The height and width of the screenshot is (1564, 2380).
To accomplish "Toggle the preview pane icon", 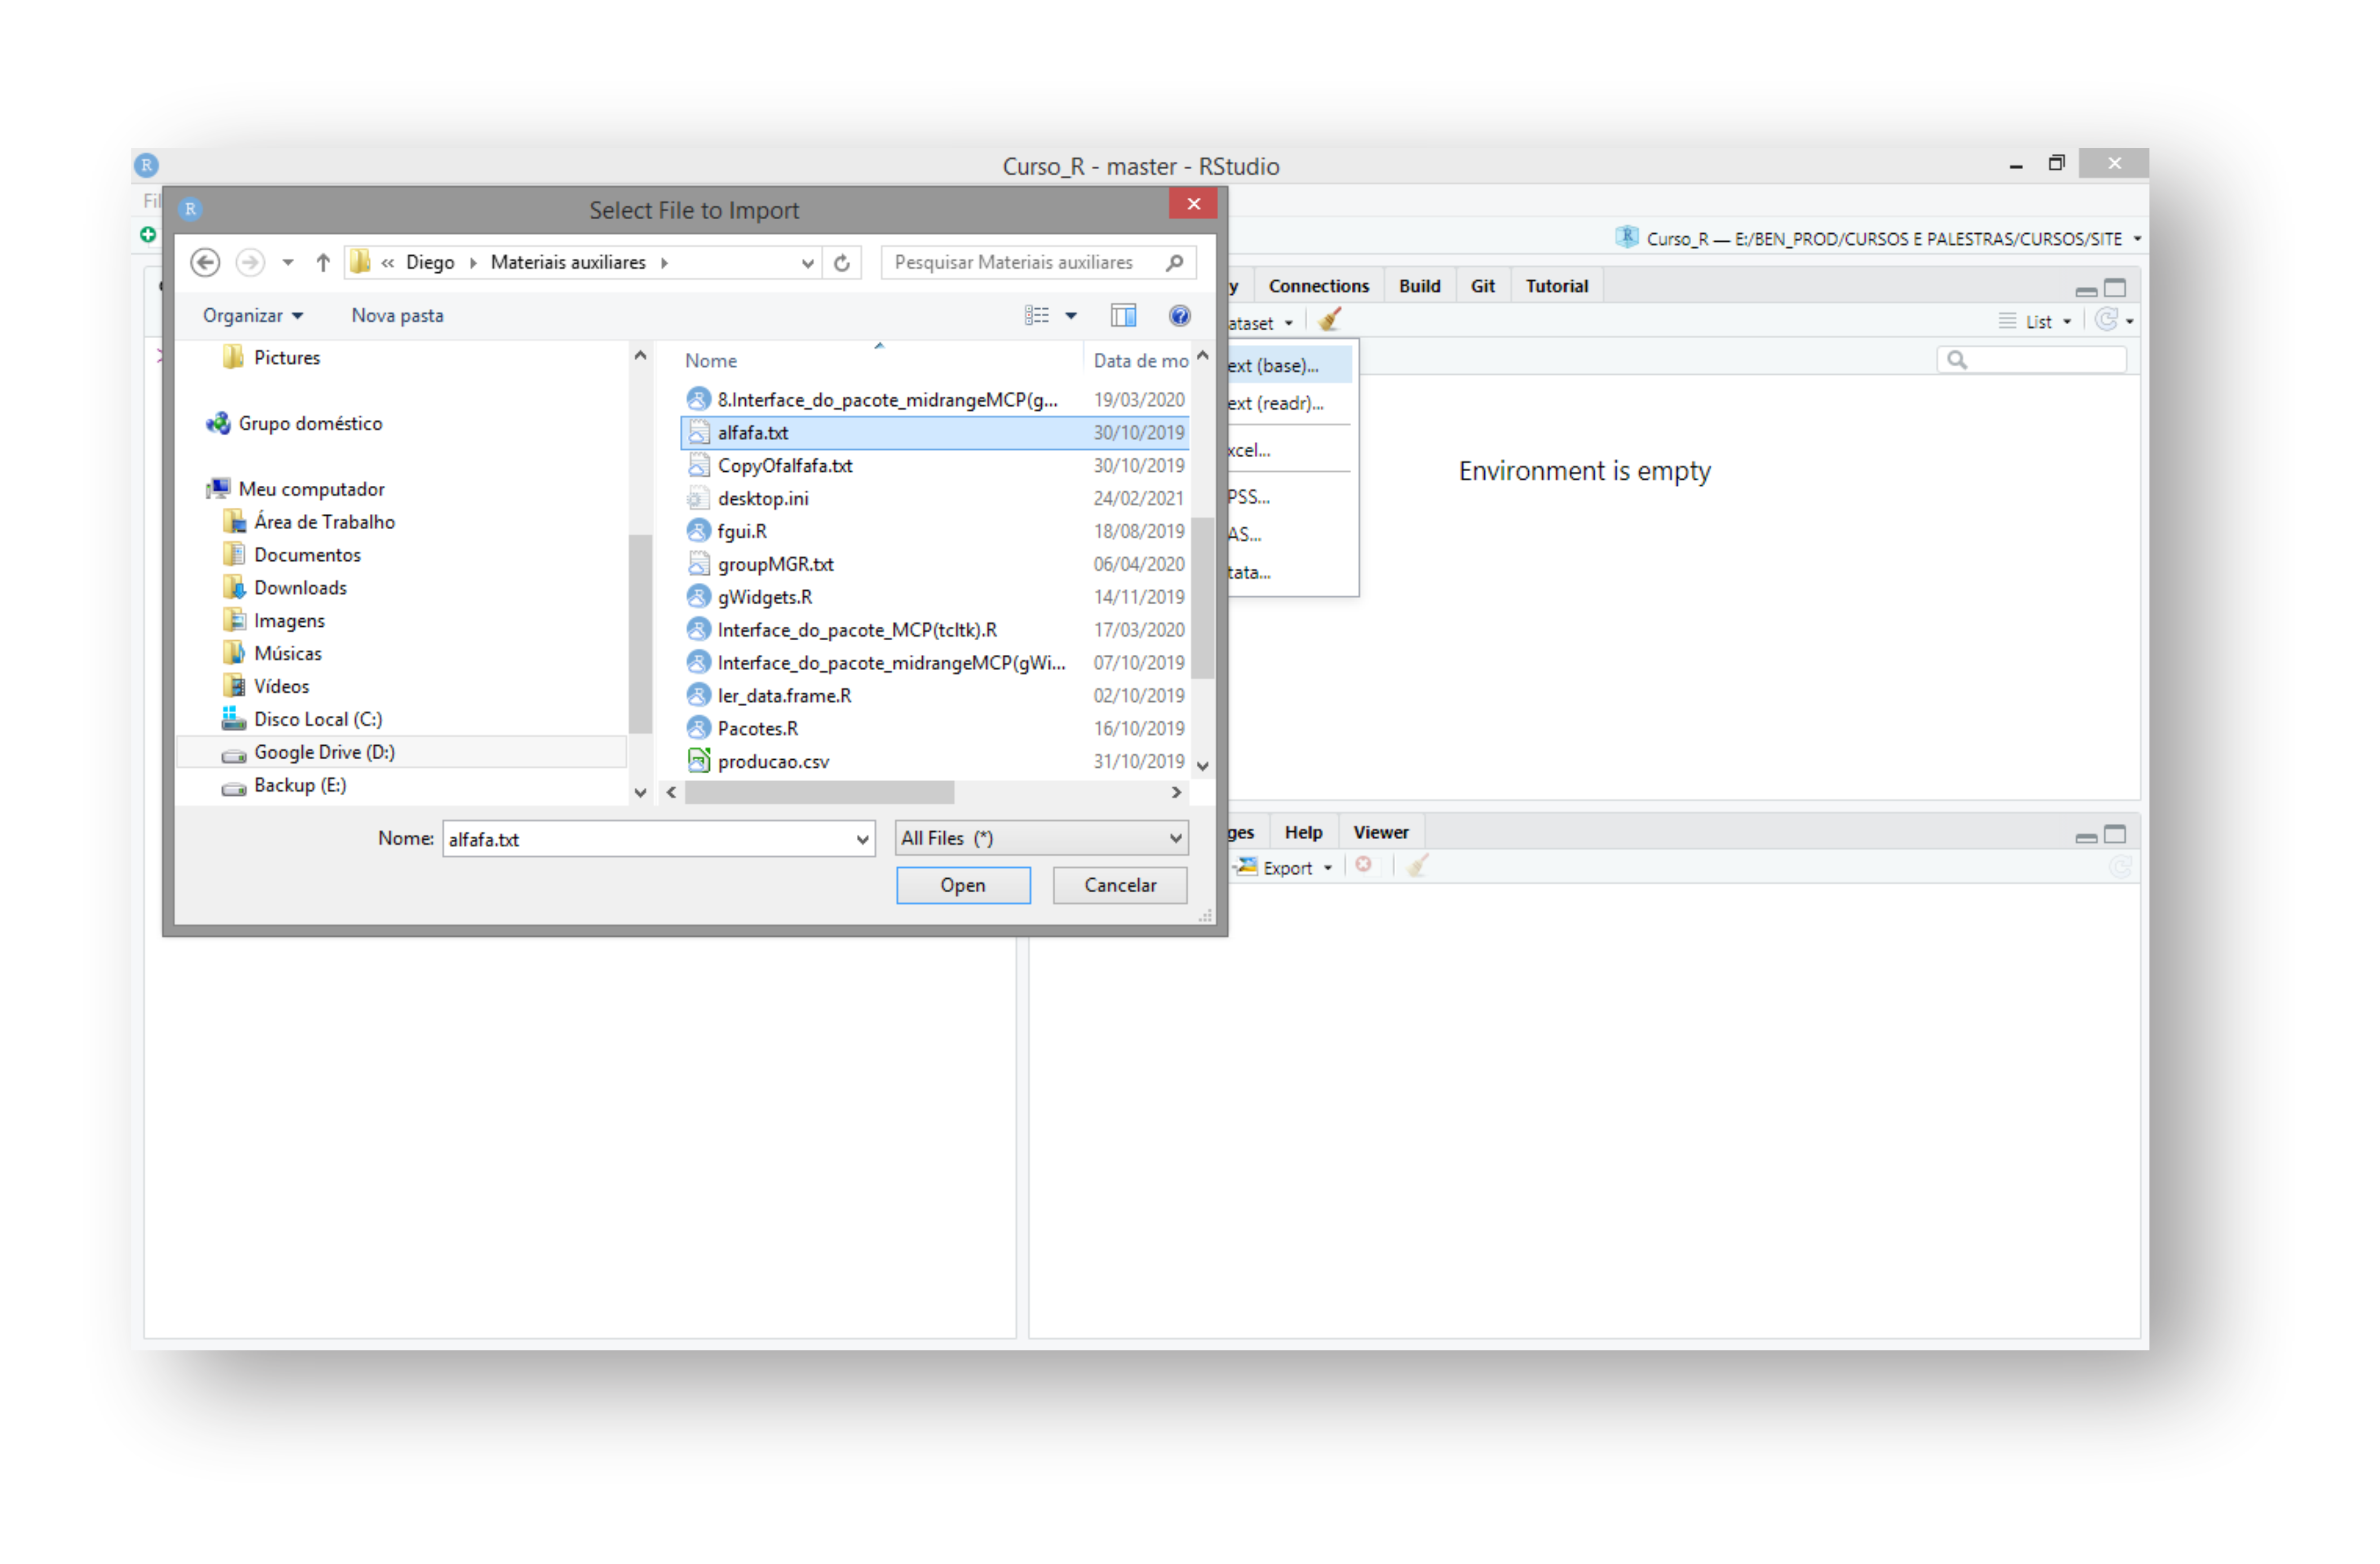I will point(1123,316).
